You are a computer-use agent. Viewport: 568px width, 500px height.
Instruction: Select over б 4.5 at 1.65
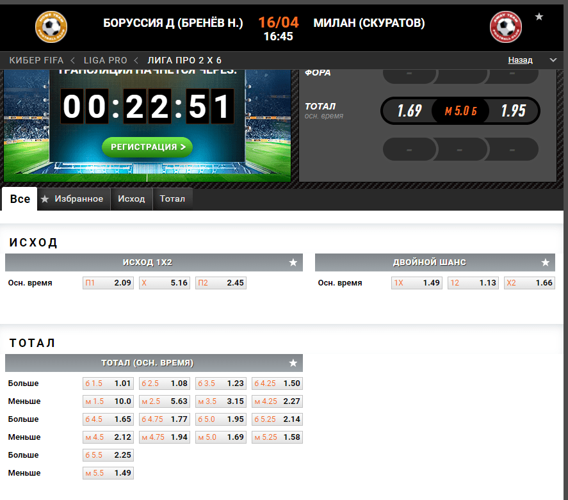click(x=108, y=419)
